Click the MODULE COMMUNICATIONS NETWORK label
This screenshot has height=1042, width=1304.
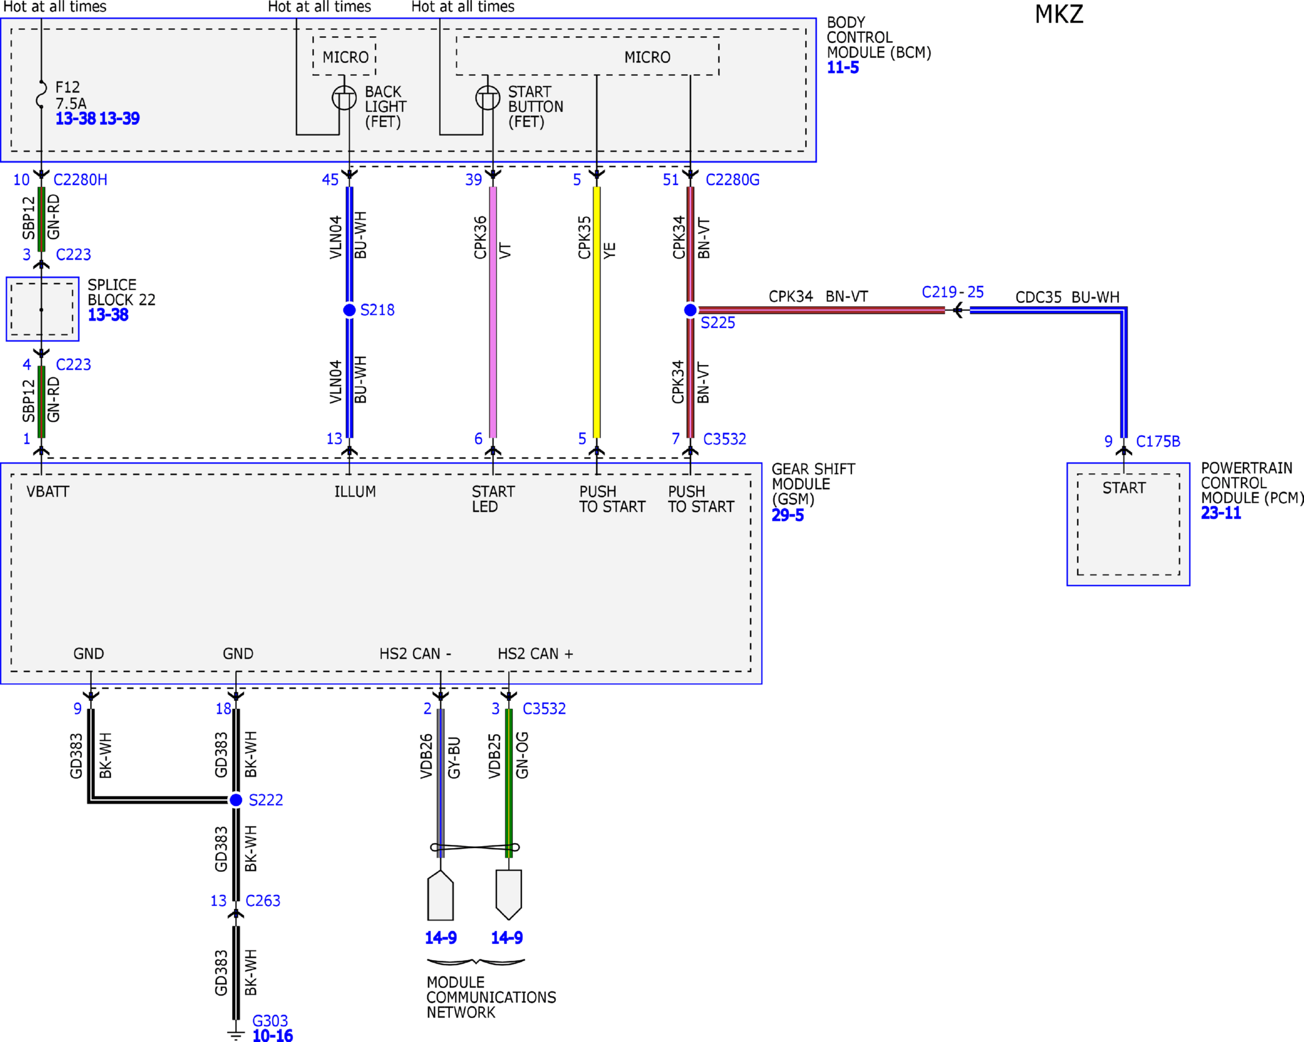pyautogui.click(x=491, y=997)
